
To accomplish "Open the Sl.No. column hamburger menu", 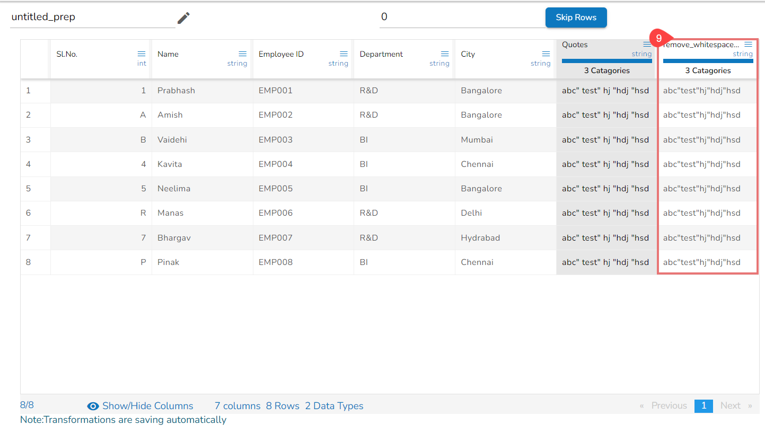I will (x=142, y=54).
